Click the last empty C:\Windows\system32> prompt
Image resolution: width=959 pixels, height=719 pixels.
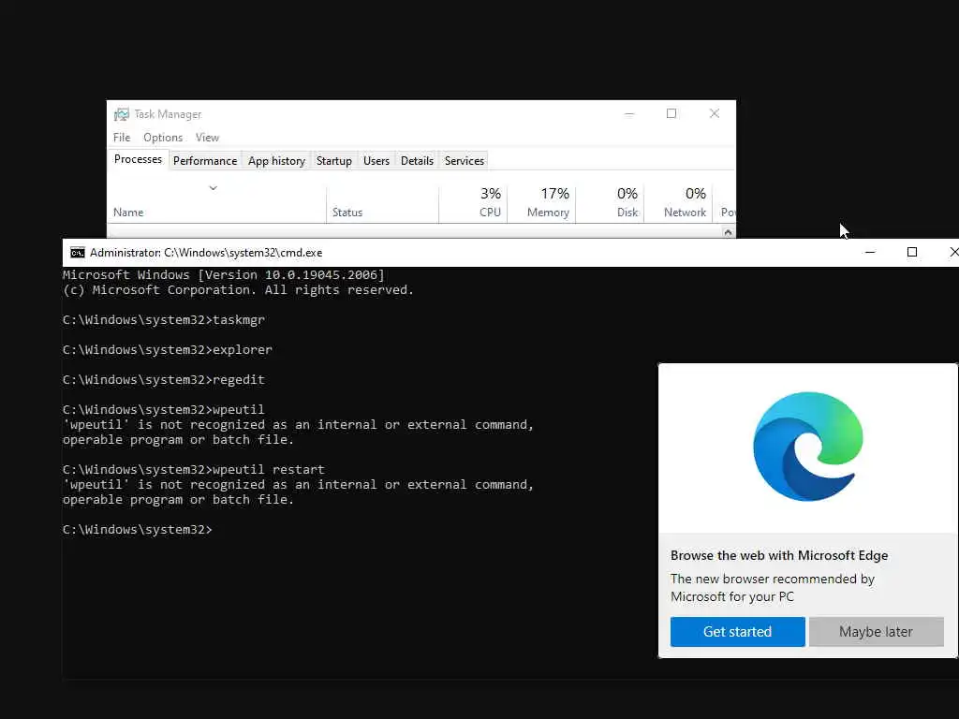(138, 530)
